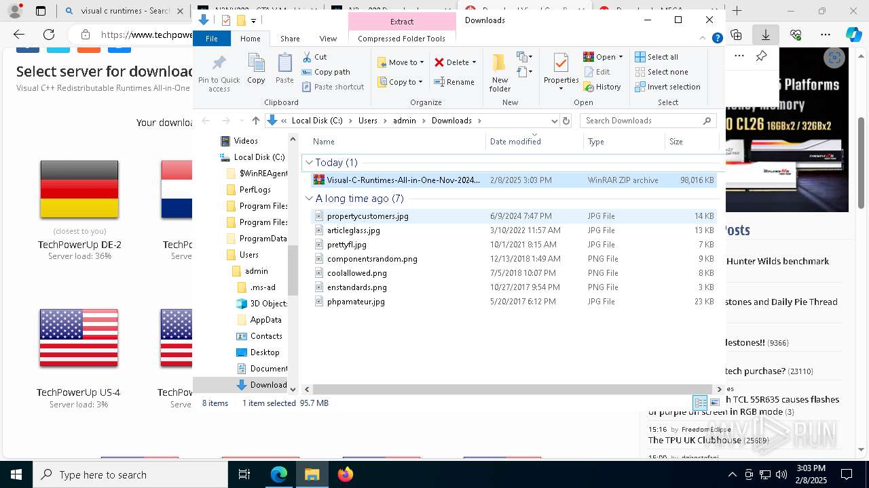Cut the selected file using scissors icon
This screenshot has width=869, height=488.
pos(314,57)
